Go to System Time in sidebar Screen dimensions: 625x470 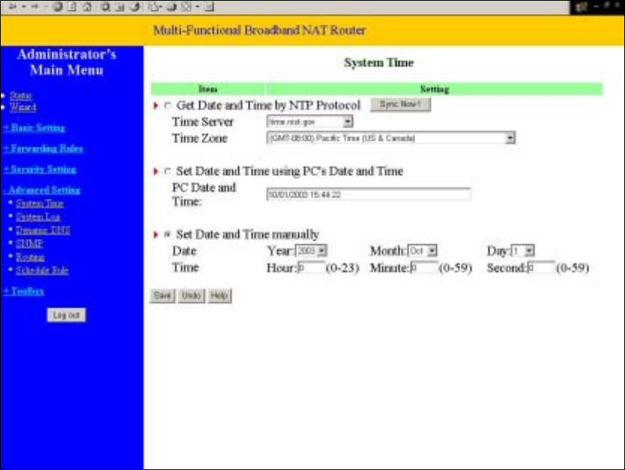[x=40, y=204]
